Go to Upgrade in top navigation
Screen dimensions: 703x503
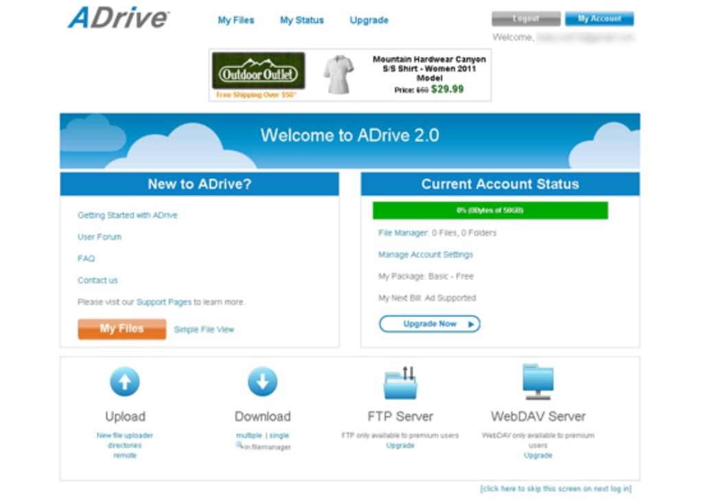tap(369, 21)
